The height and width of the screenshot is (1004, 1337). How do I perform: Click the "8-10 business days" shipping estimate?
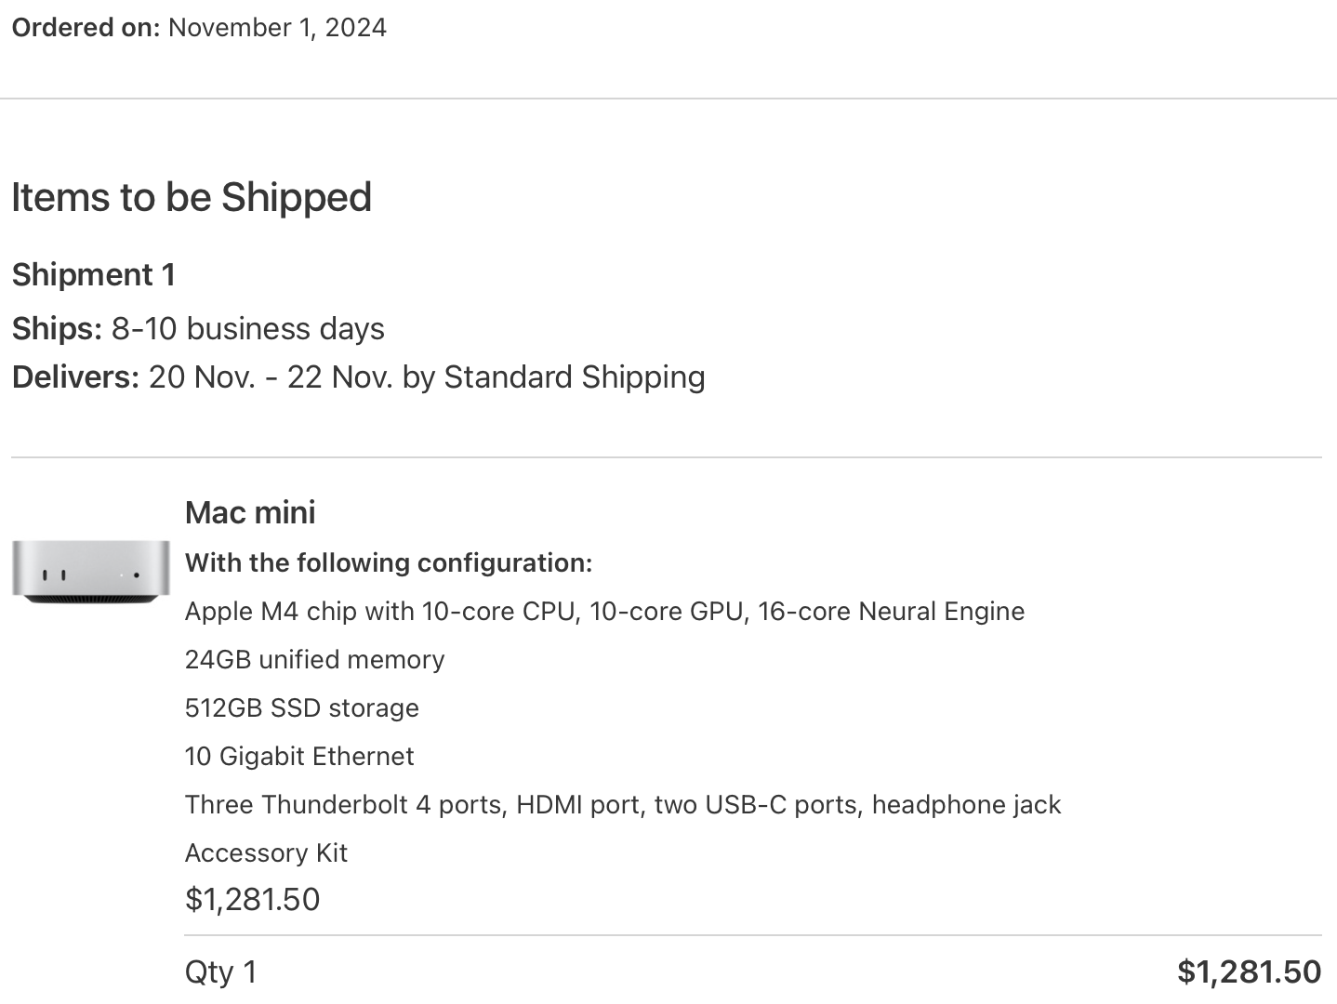click(x=248, y=329)
